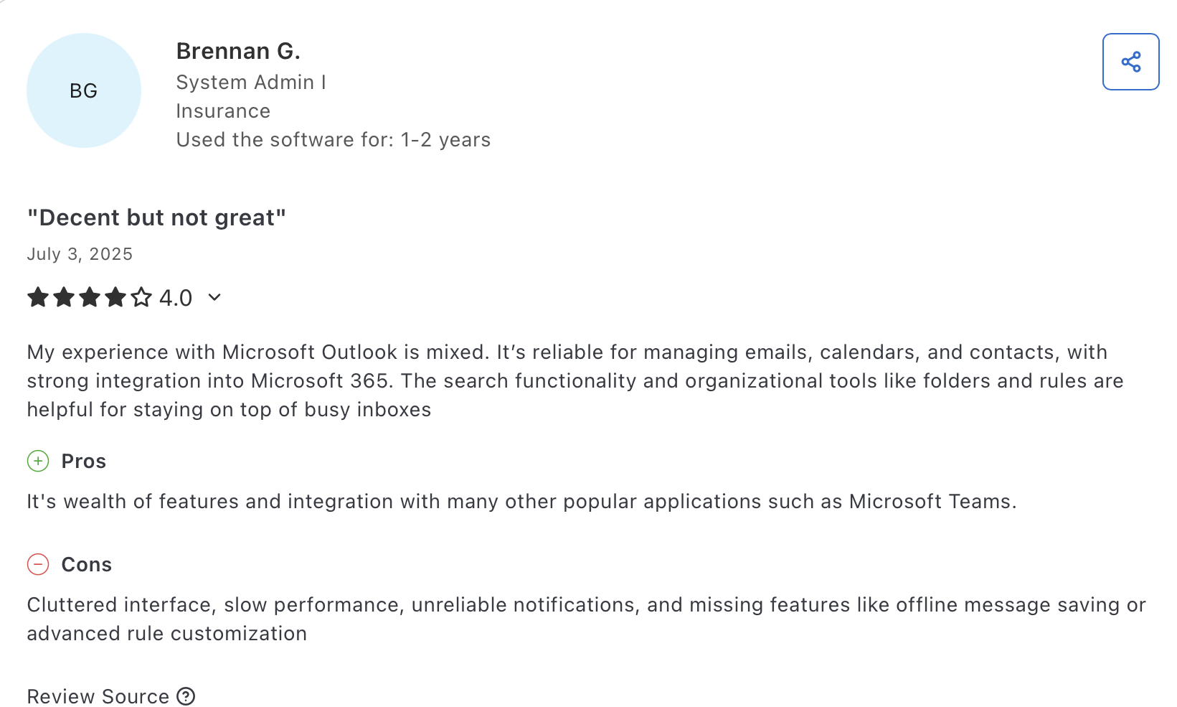Click the BG reviewer avatar circle
The height and width of the screenshot is (707, 1177).
[84, 90]
